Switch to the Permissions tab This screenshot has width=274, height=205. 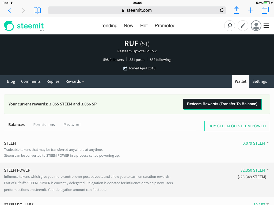44,125
